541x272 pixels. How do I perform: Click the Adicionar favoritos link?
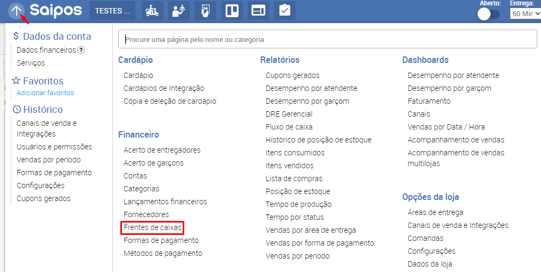coord(45,92)
